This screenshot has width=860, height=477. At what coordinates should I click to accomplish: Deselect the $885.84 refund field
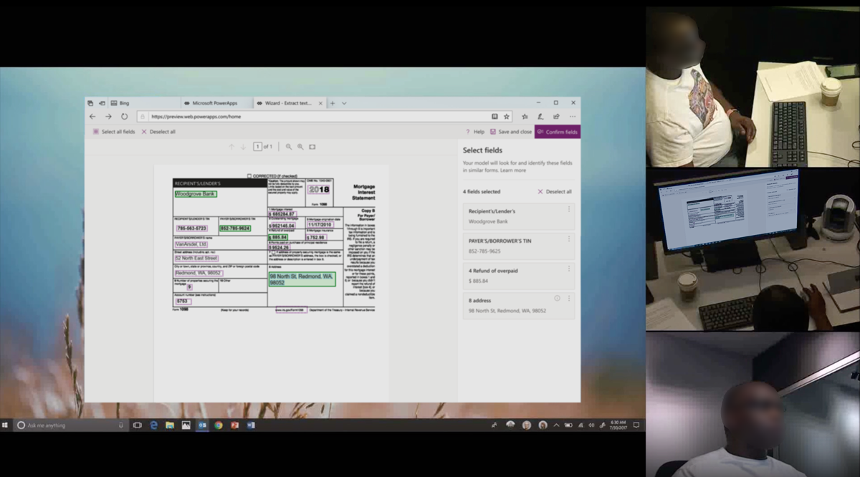click(x=278, y=237)
